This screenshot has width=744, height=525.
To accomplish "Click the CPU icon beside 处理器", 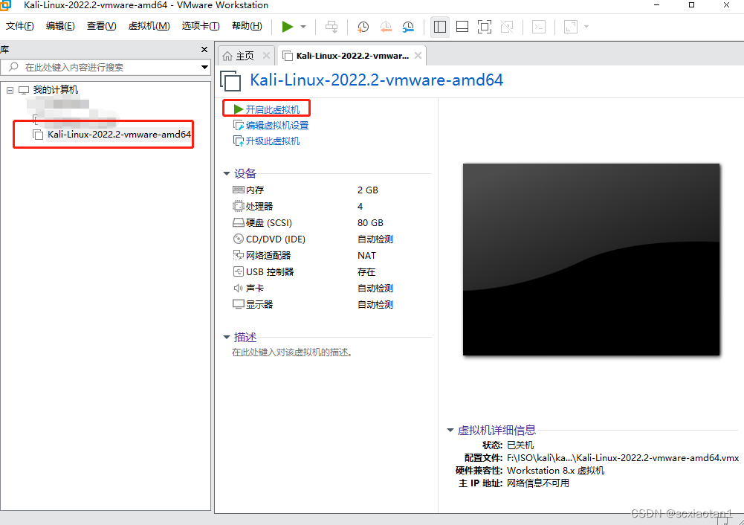I will point(238,206).
